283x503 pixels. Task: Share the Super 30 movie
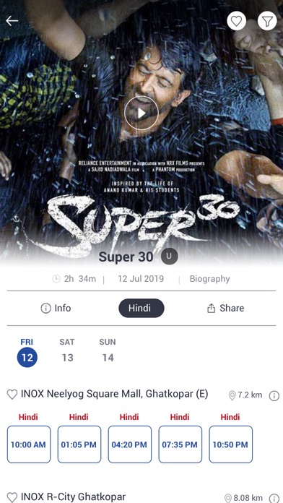click(x=226, y=309)
